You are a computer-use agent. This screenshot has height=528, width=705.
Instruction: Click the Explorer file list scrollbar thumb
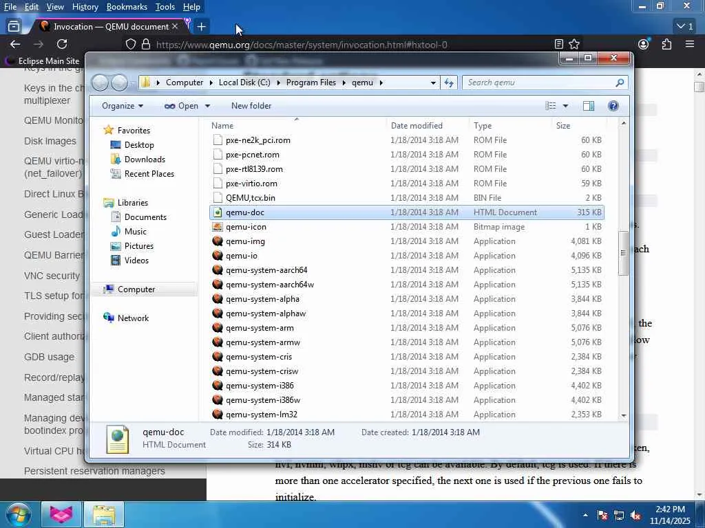point(623,253)
